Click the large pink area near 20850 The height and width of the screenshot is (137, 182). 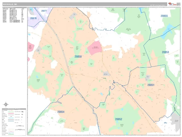[95, 48]
